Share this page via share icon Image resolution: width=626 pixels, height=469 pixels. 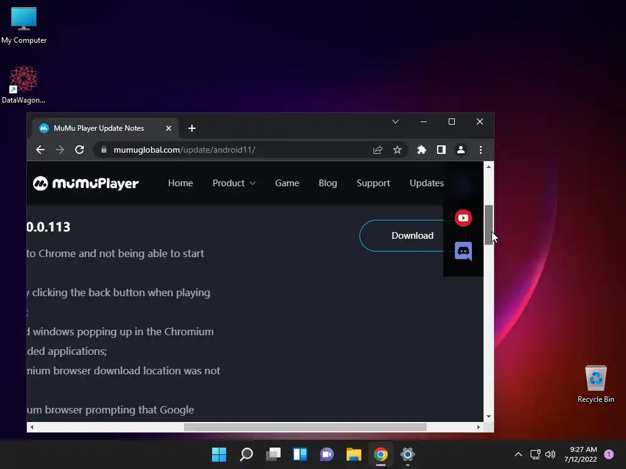[x=378, y=150]
